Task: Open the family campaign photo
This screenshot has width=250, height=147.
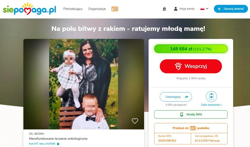Action: 84,84
